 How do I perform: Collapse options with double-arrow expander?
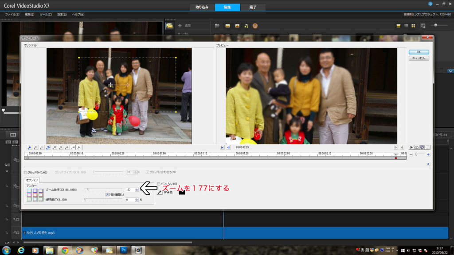[x=428, y=164]
